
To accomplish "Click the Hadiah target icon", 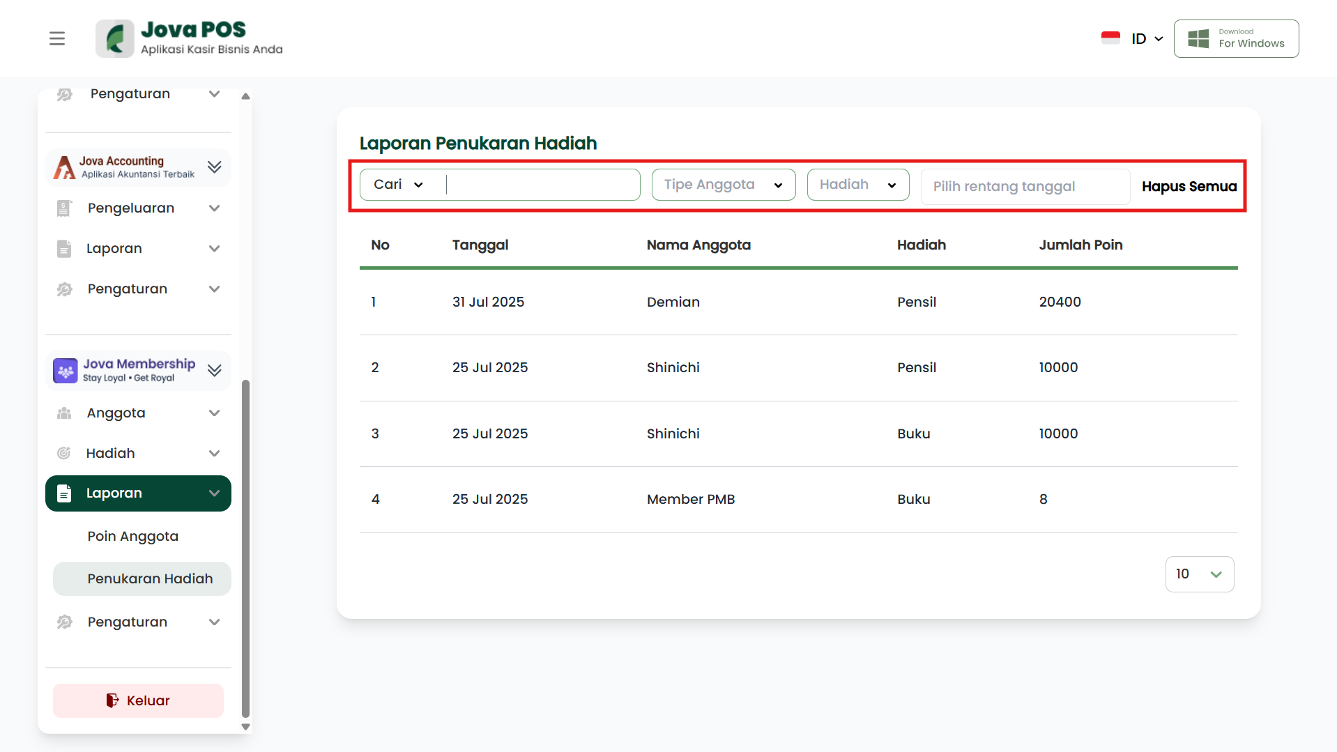I will 64,454.
